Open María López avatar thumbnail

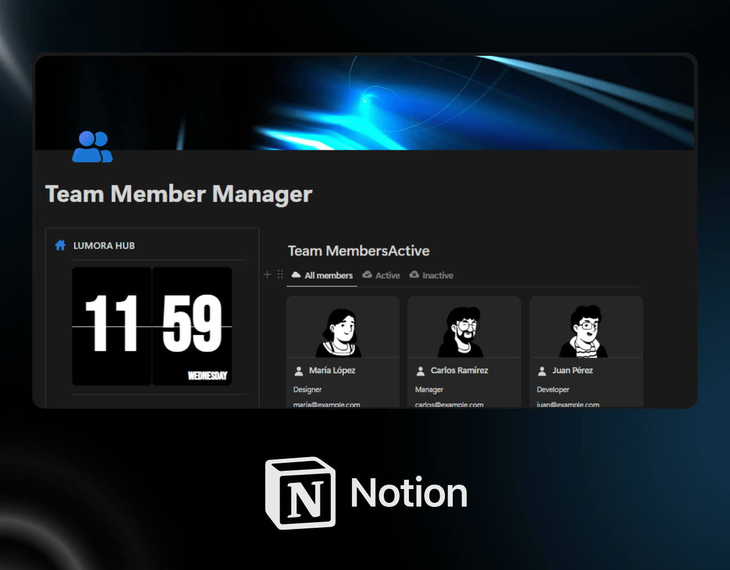343,327
